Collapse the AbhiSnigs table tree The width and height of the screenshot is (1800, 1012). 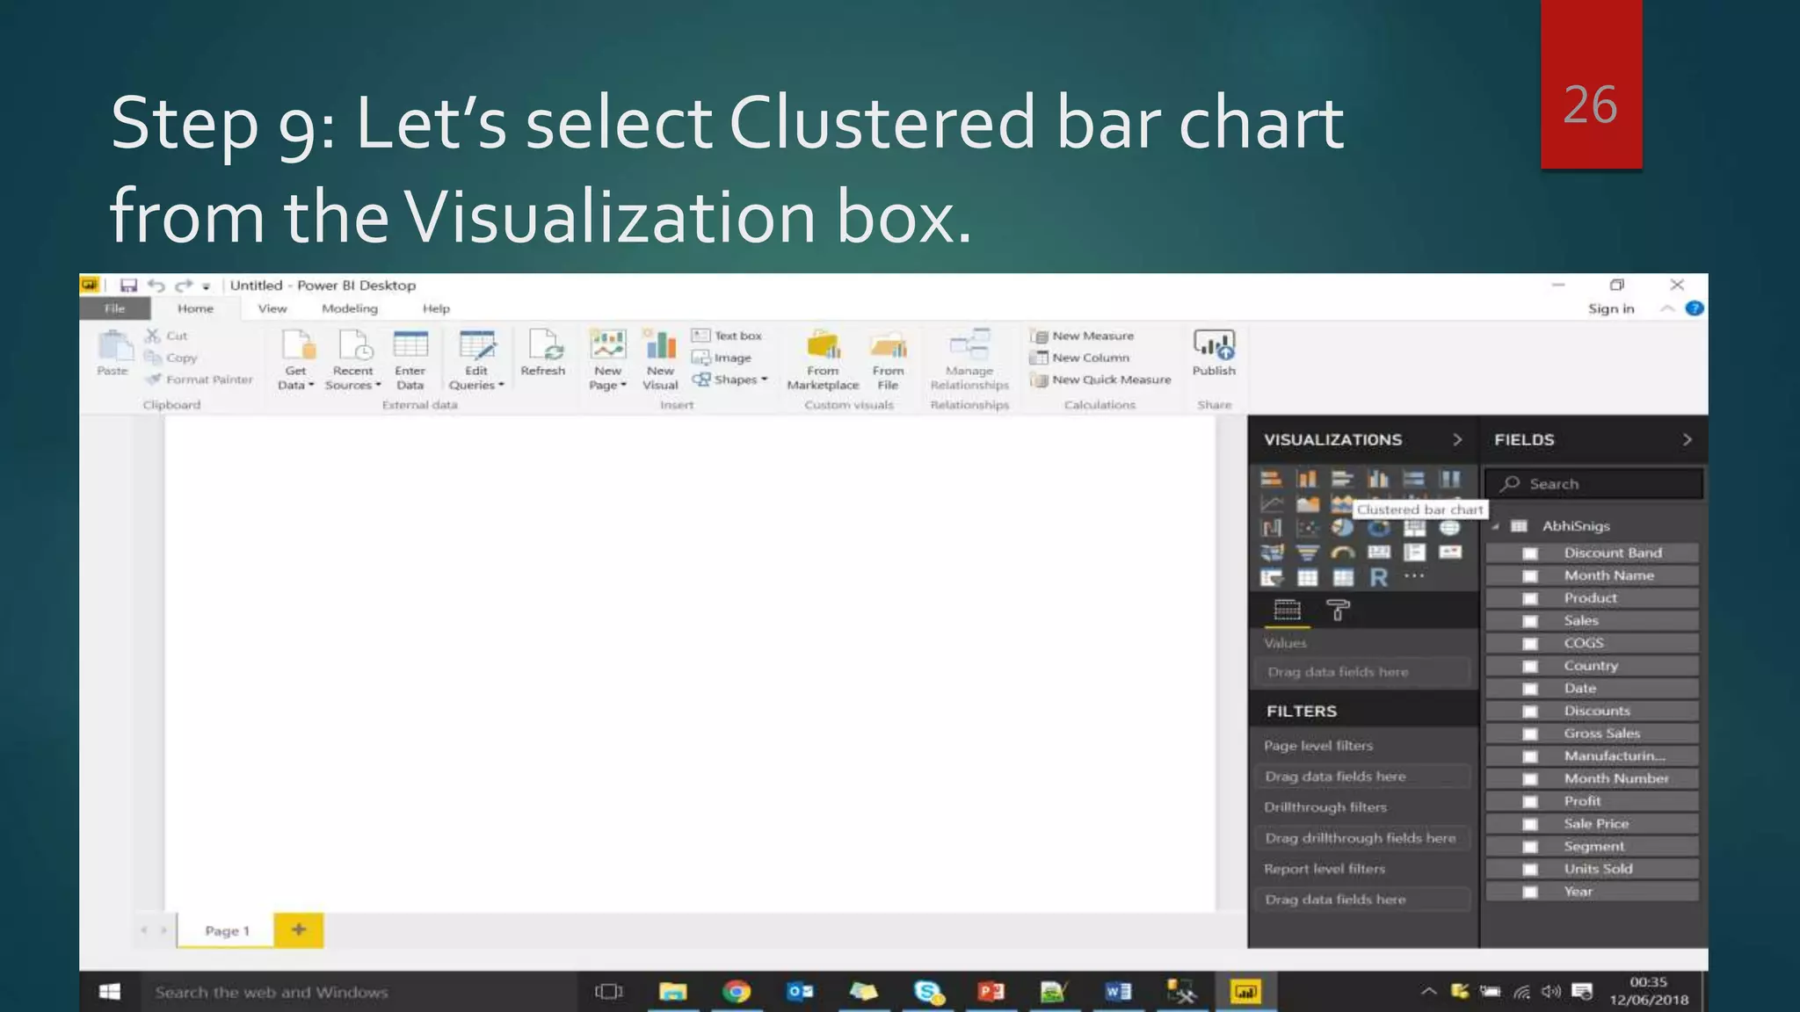pyautogui.click(x=1495, y=526)
